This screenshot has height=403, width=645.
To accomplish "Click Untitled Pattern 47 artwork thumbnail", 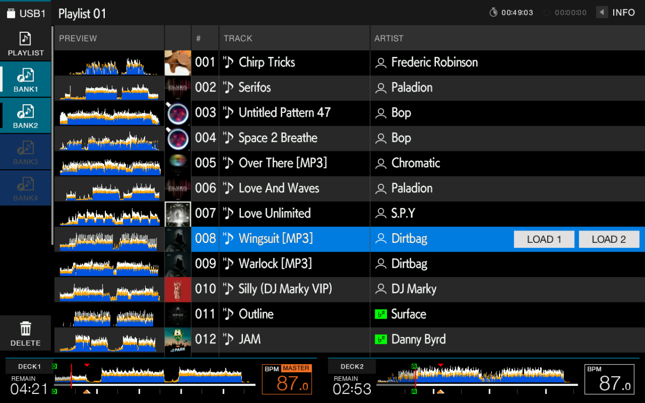I will tap(177, 113).
